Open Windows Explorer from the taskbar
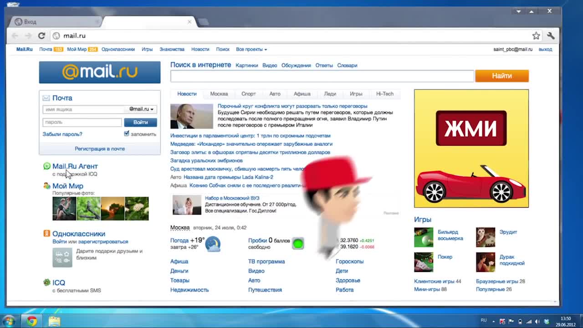 point(54,321)
